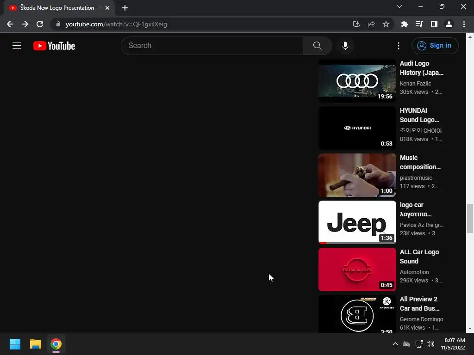Open Nissan ALL Car Logo Sound thumbnail

[357, 269]
